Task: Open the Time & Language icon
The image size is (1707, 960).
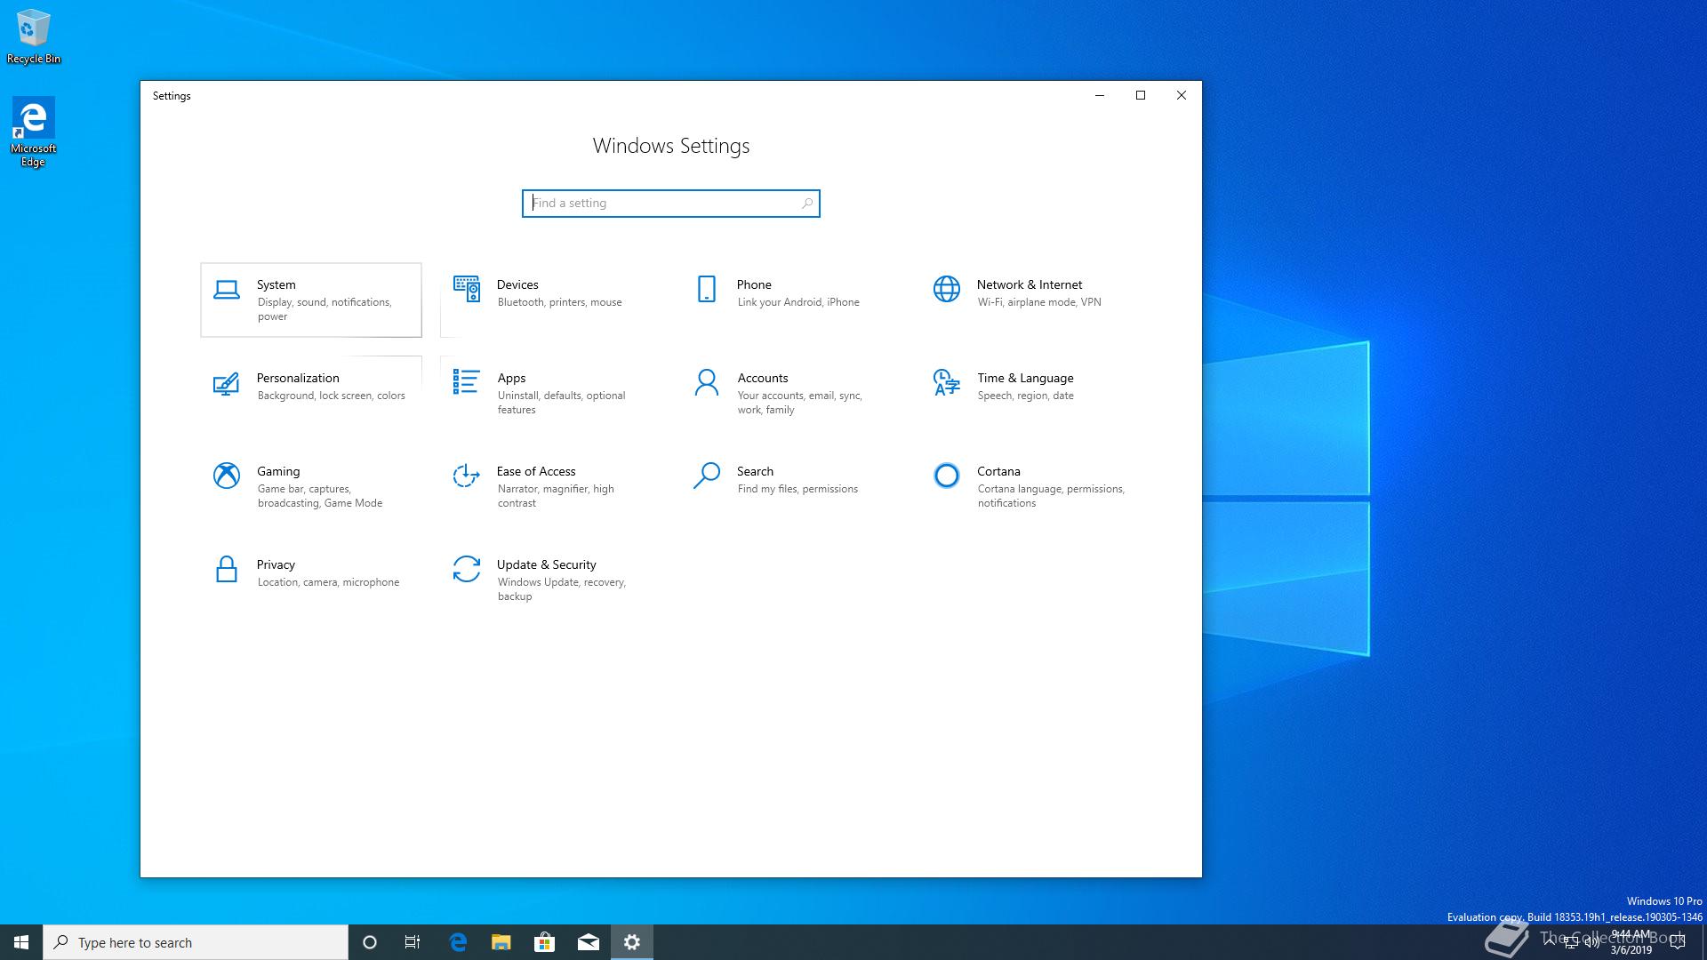Action: coord(947,382)
